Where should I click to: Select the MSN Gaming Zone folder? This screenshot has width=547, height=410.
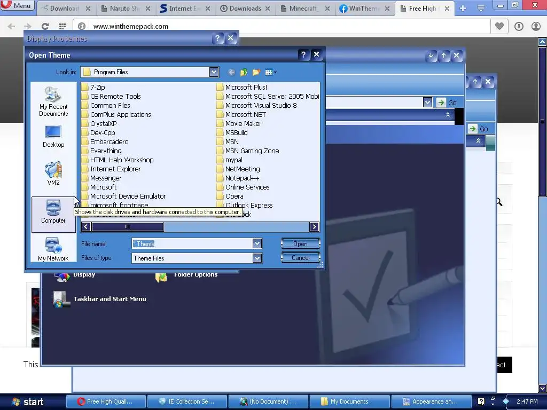pos(248,151)
